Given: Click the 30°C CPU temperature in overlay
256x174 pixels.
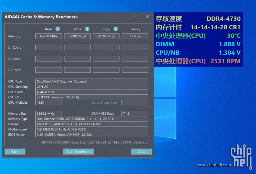Looking at the screenshot, I should point(234,36).
